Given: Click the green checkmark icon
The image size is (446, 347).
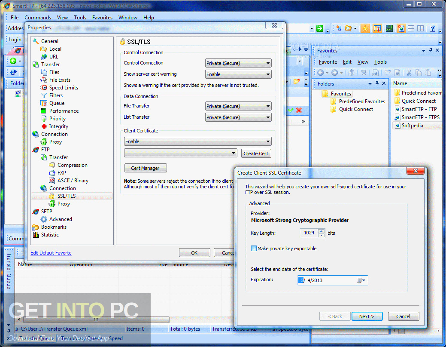Looking at the screenshot, I should pyautogui.click(x=291, y=110).
